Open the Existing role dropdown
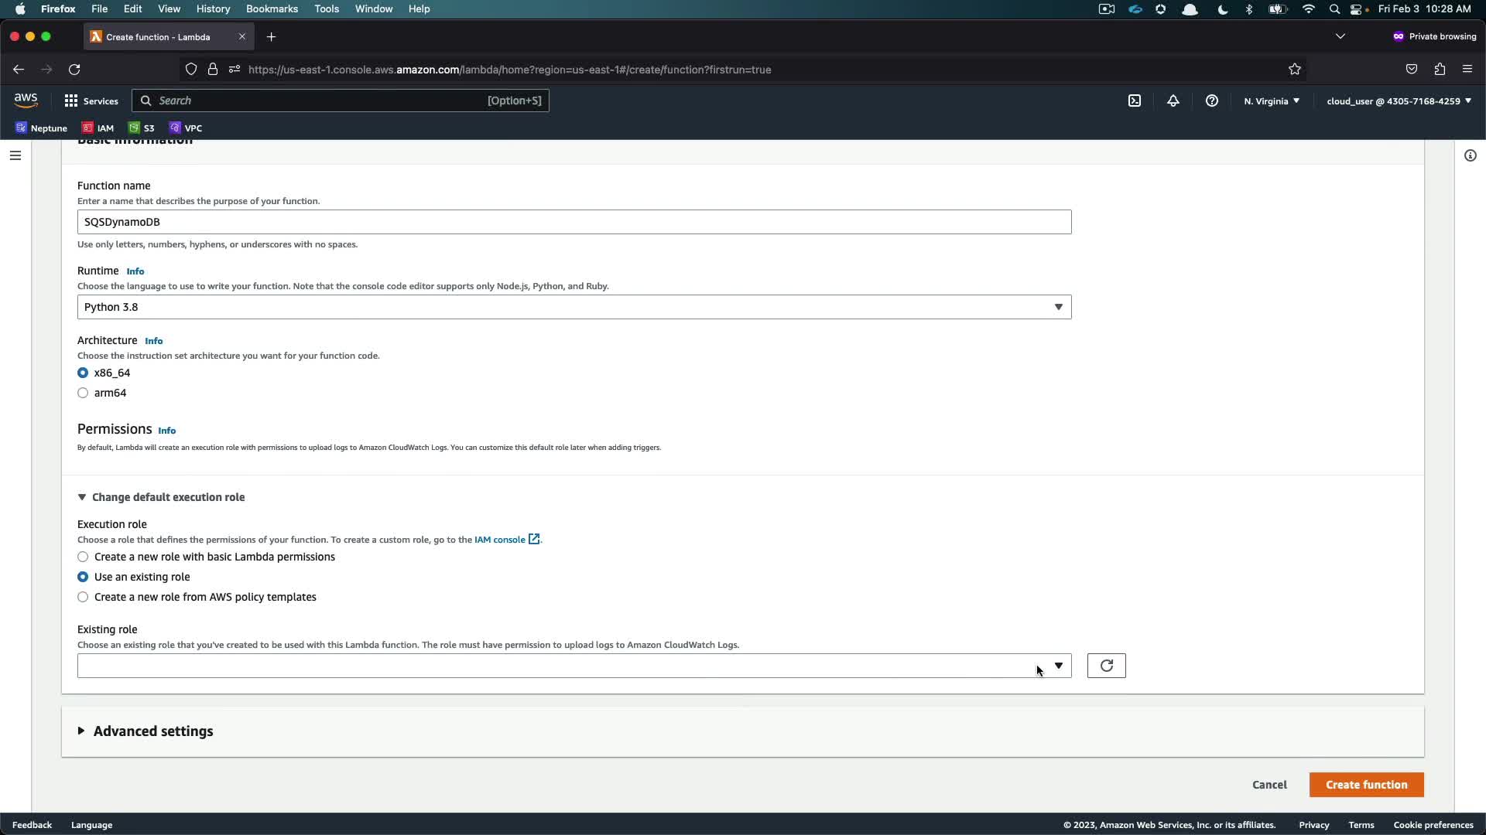The image size is (1486, 835). click(x=574, y=666)
